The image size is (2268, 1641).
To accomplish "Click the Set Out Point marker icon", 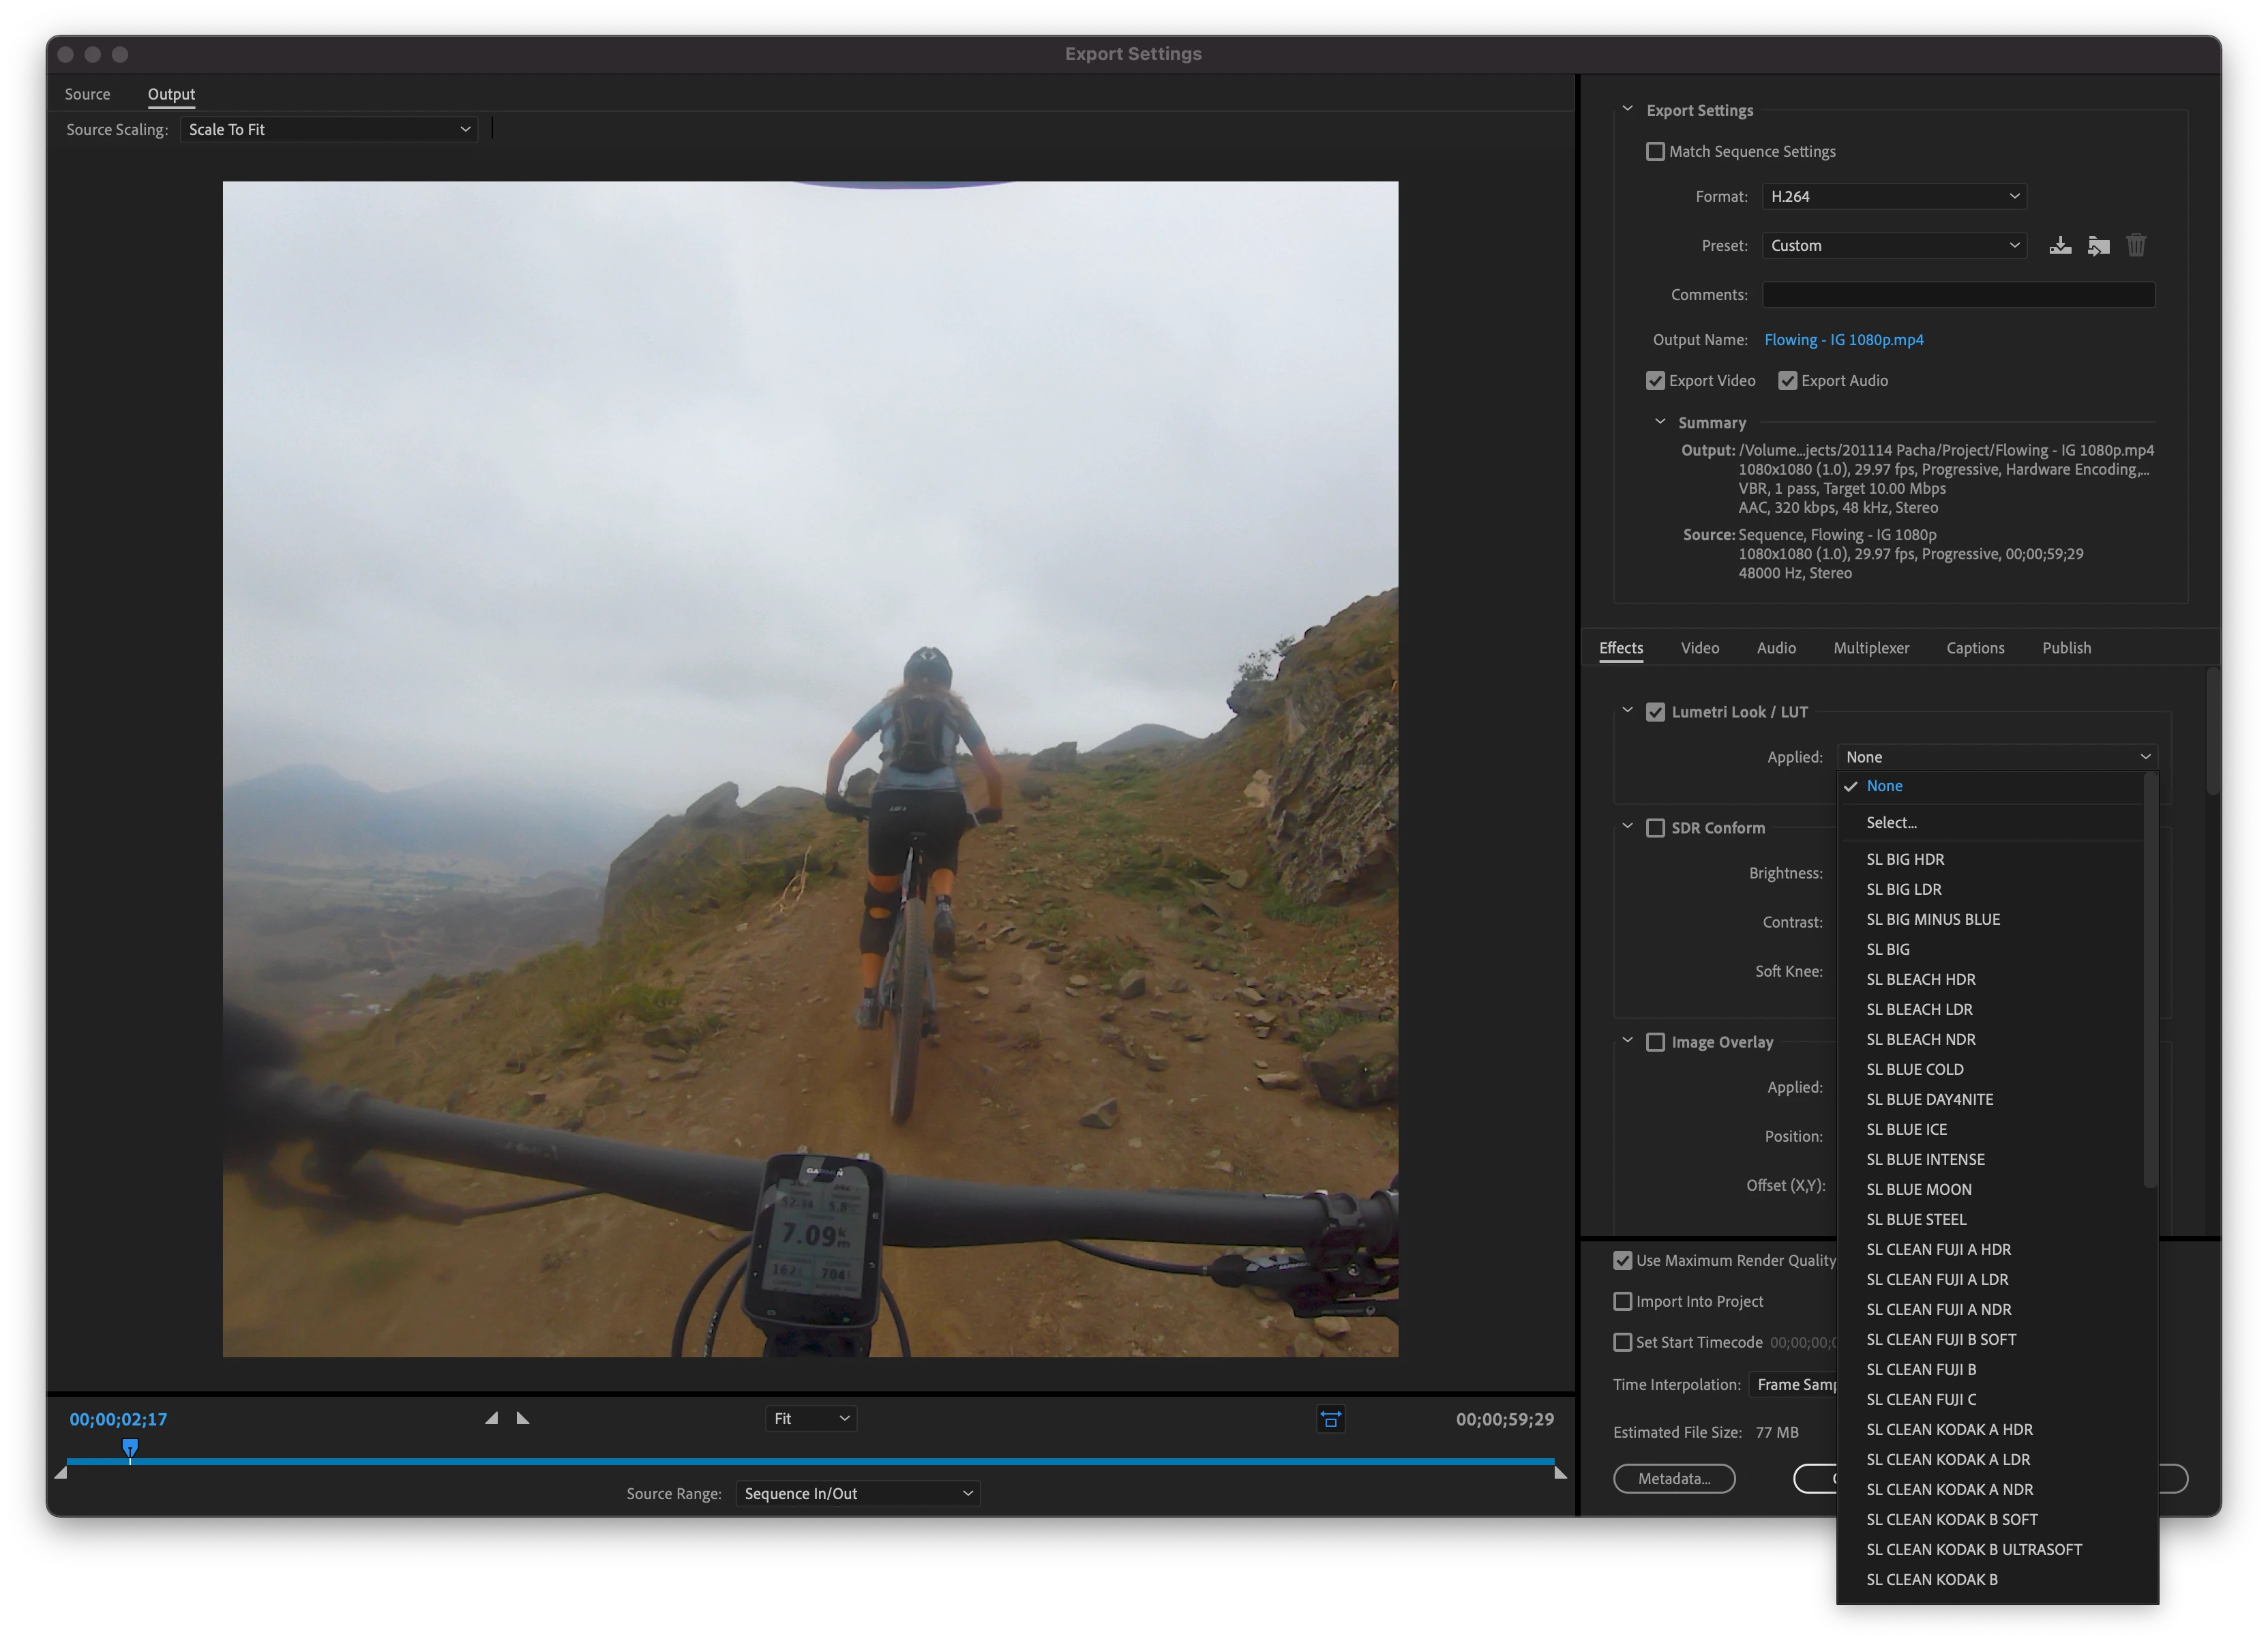I will point(523,1418).
